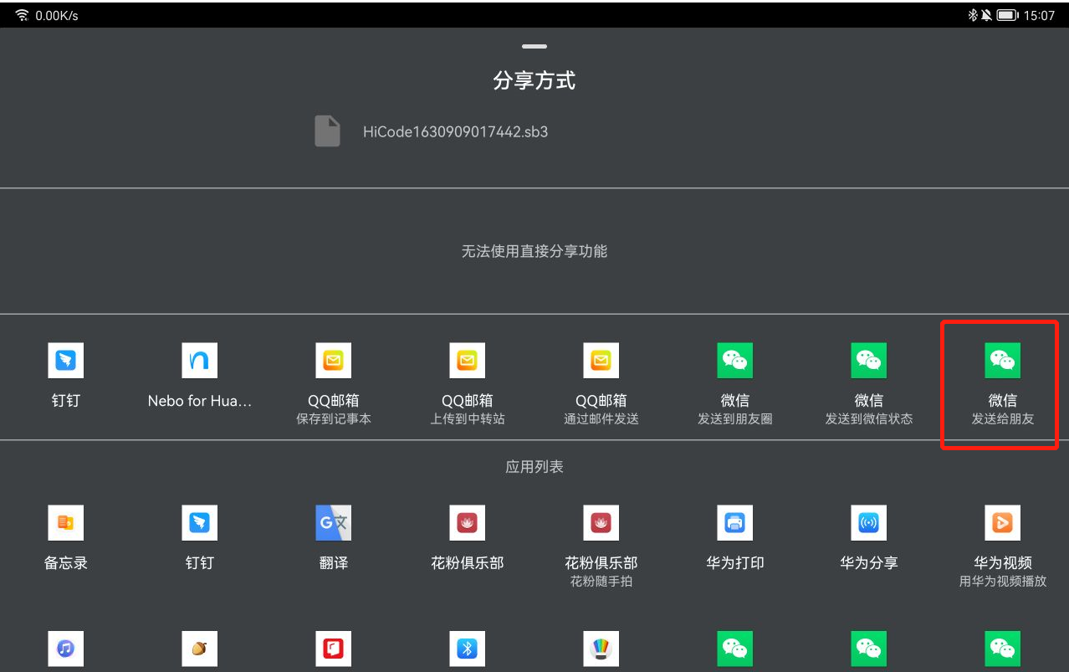Tap the Bluetooth status bar icon
The height and width of the screenshot is (672, 1069).
(x=973, y=15)
